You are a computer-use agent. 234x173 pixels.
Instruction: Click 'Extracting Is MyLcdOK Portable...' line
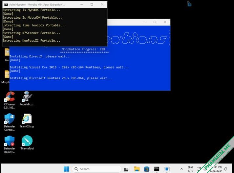pos(32,18)
